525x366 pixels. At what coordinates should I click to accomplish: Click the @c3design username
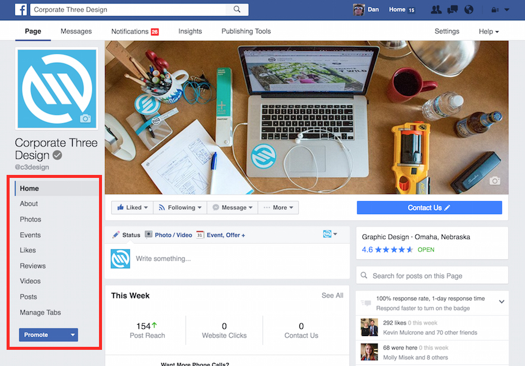click(x=32, y=167)
